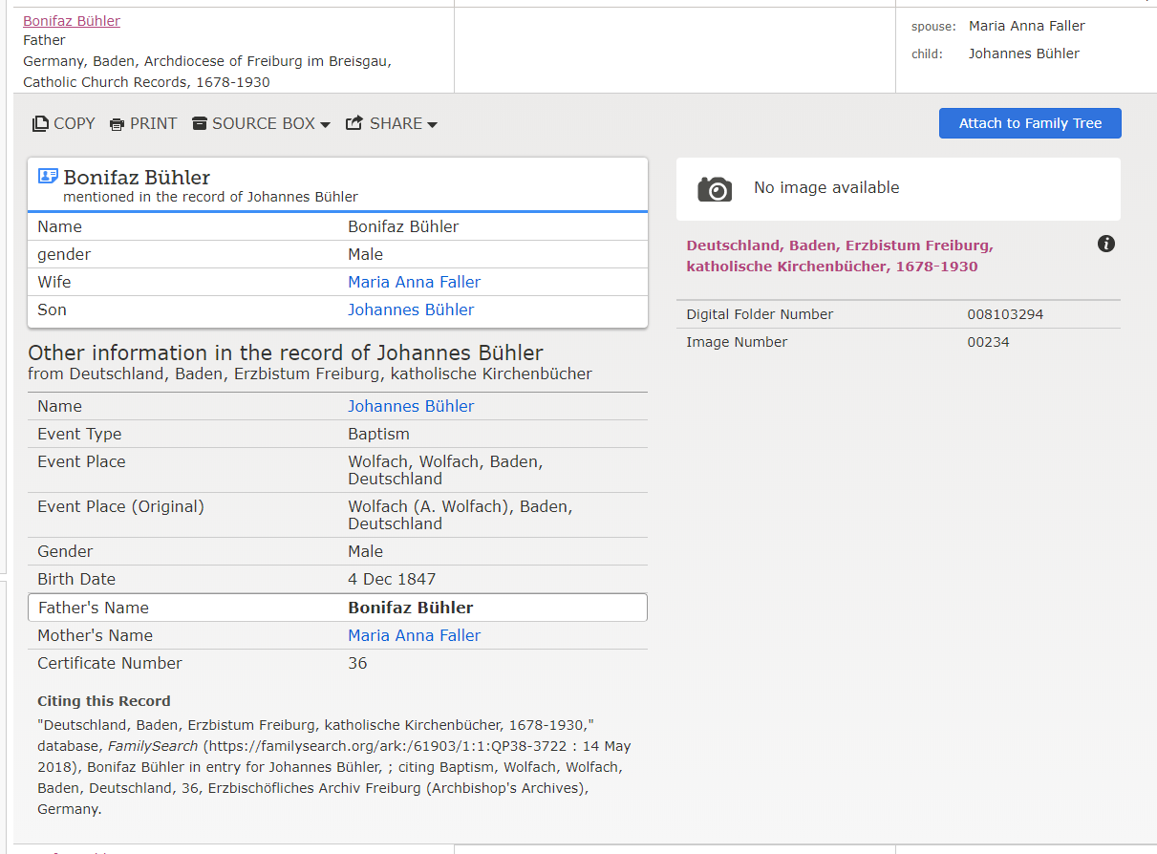Select the Catholic Church Records, 1678-1930 collection line

[x=146, y=82]
